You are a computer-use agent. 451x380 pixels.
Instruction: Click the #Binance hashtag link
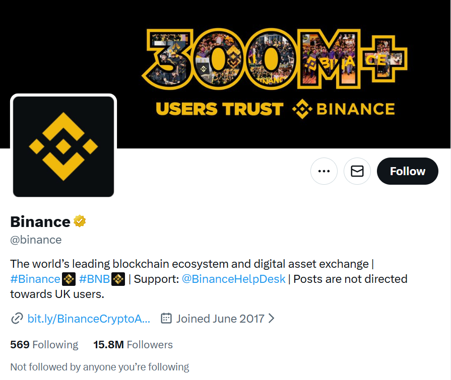[x=35, y=279]
